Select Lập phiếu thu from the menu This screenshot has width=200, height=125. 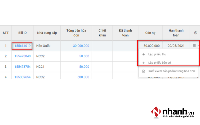click(x=157, y=54)
